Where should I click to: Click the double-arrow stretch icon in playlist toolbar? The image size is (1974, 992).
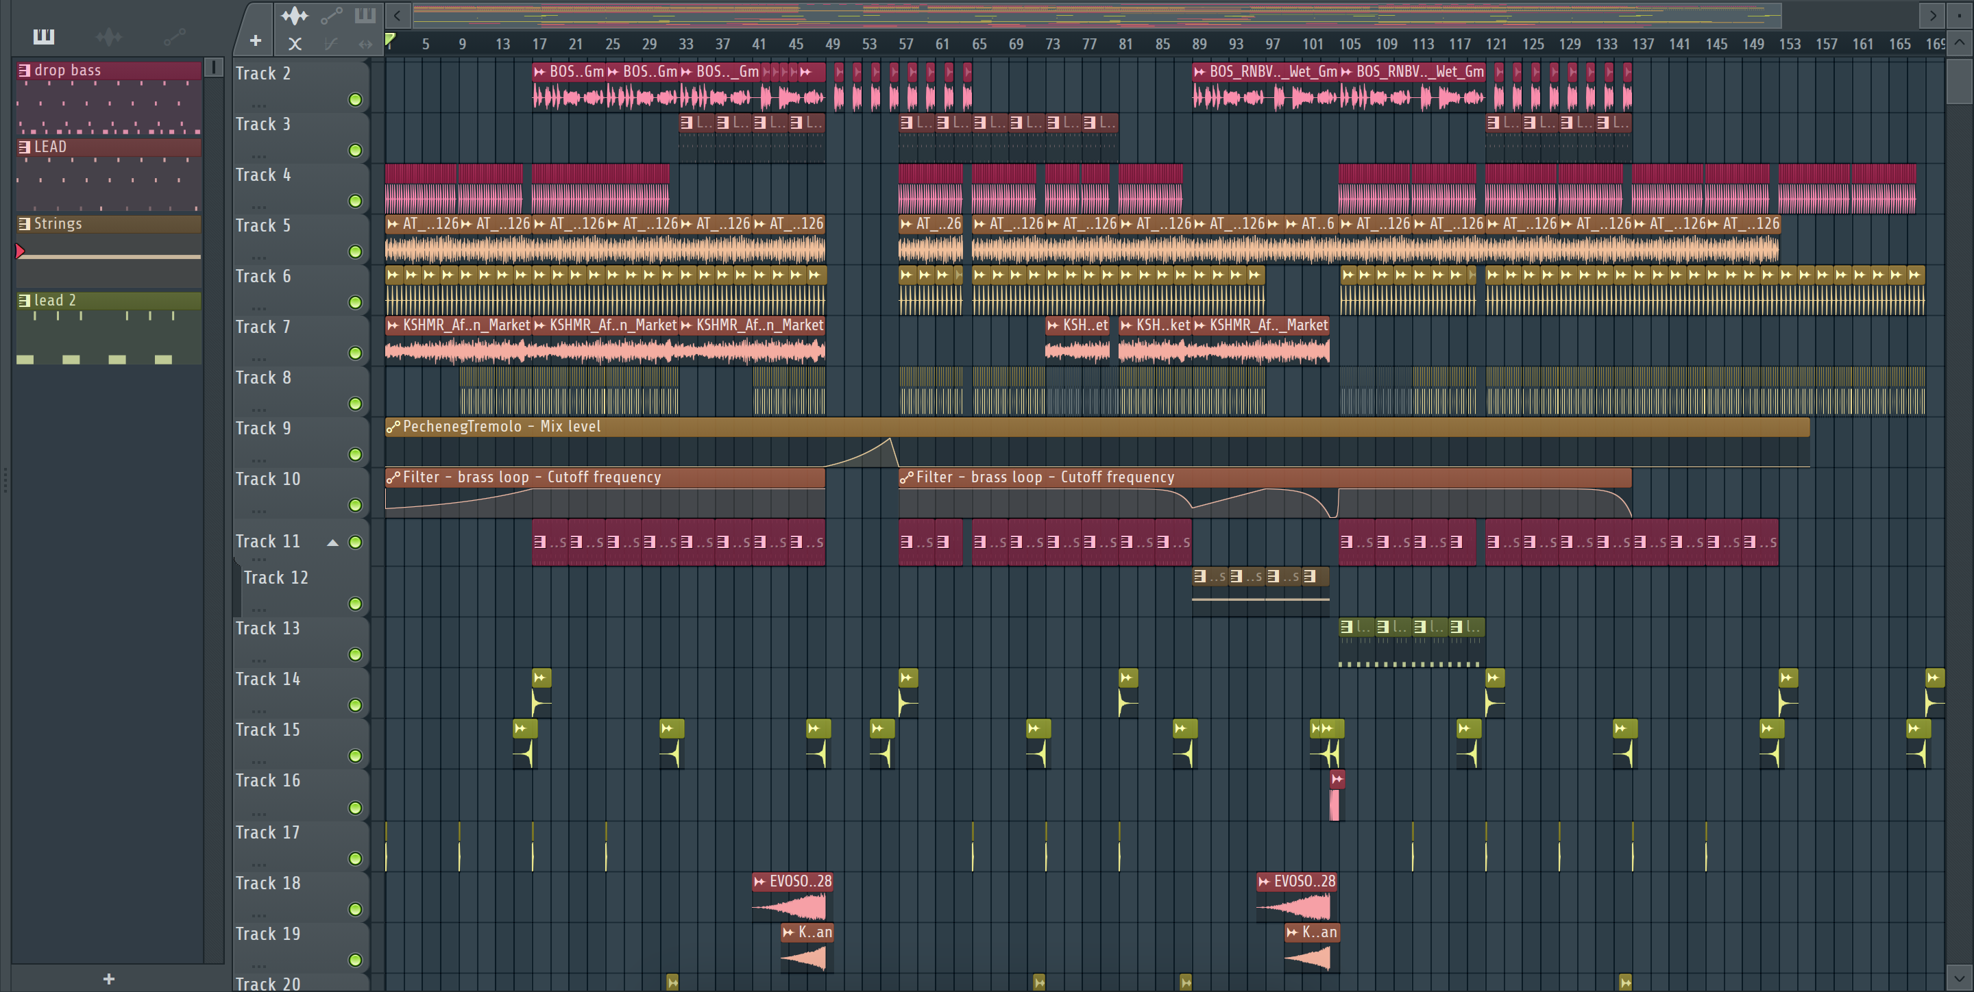click(x=365, y=44)
